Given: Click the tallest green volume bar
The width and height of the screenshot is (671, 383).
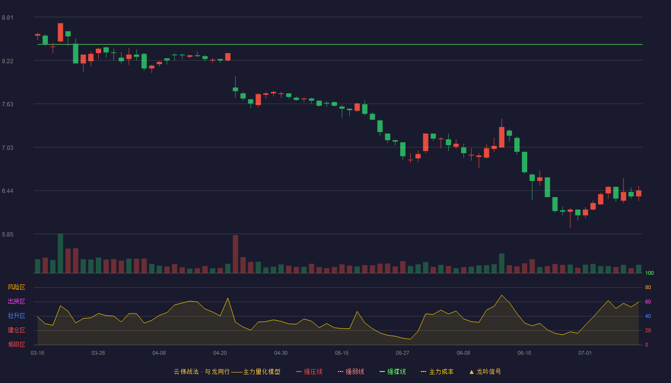Looking at the screenshot, I should (x=60, y=253).
